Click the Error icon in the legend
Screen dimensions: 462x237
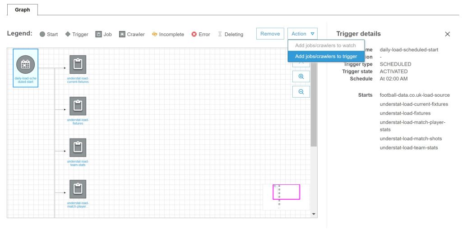click(x=194, y=34)
